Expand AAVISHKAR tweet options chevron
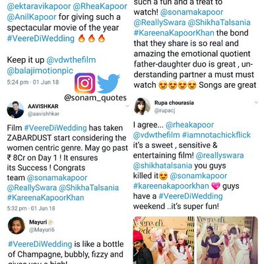The height and width of the screenshot is (264, 264). tap(127, 106)
